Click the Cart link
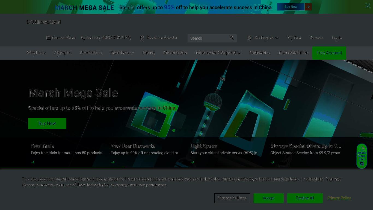Viewport: 373px width, 210px height. [x=298, y=38]
